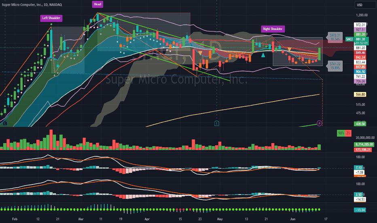
Task: Open the USD currency selector
Action: click(x=365, y=5)
